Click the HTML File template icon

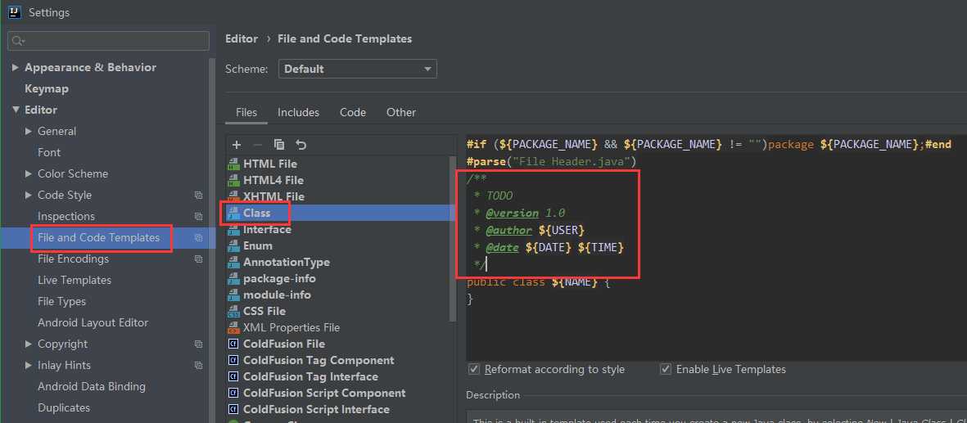coord(233,164)
